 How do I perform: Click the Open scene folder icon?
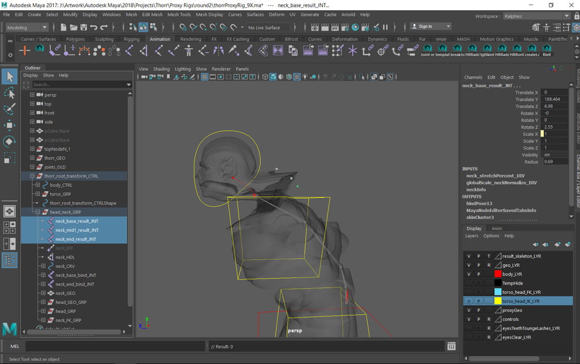74,27
